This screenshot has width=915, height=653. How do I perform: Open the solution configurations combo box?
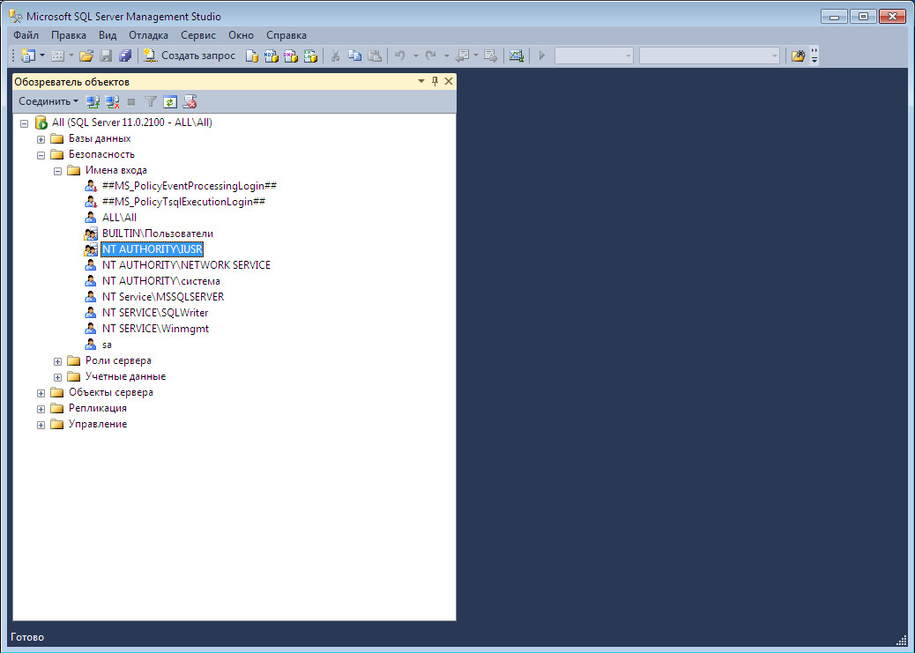coord(593,56)
